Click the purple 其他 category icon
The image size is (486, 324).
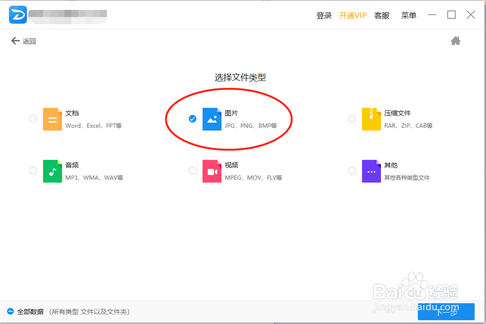pos(371,171)
